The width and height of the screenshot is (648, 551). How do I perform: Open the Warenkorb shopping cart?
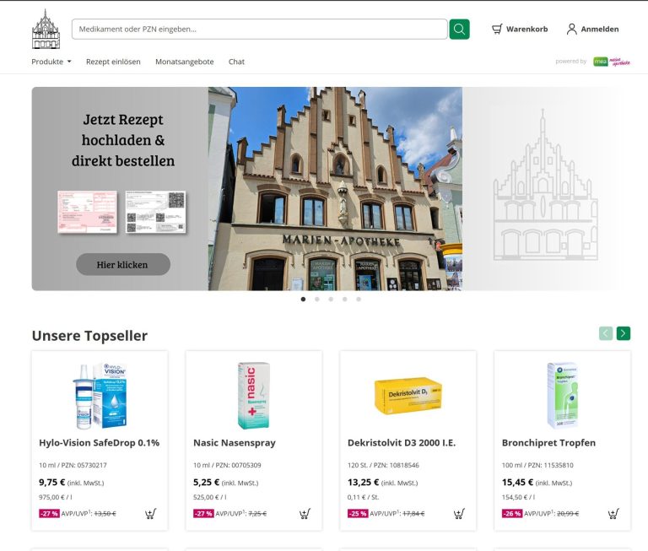[520, 29]
